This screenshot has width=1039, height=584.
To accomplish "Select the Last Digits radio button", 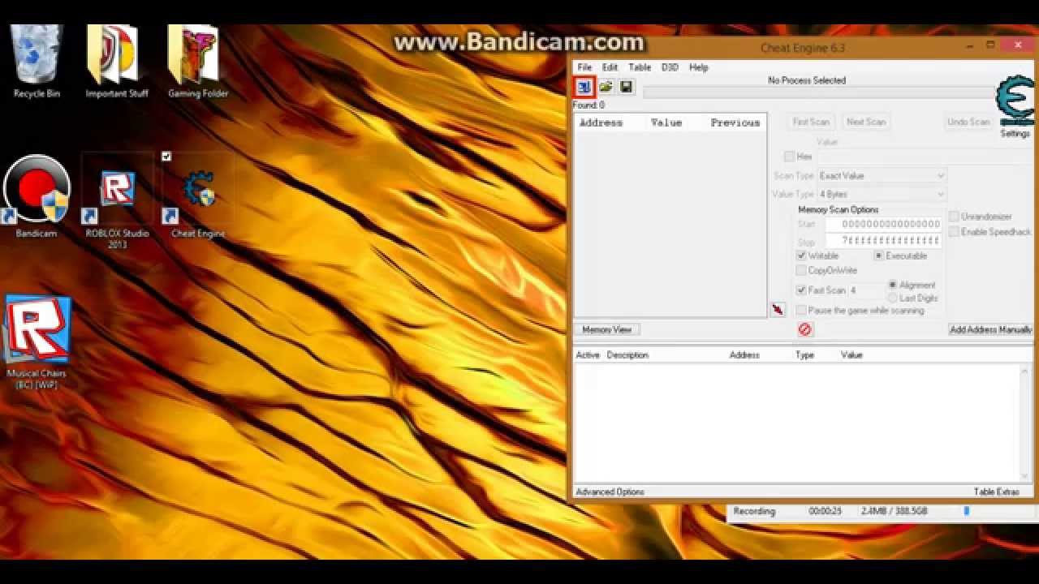I will [x=893, y=298].
